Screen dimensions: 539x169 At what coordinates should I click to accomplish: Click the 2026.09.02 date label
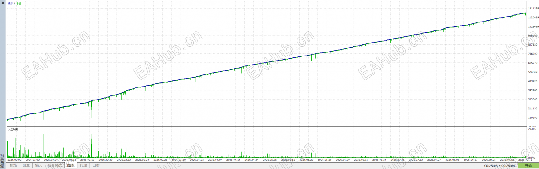tap(507, 160)
